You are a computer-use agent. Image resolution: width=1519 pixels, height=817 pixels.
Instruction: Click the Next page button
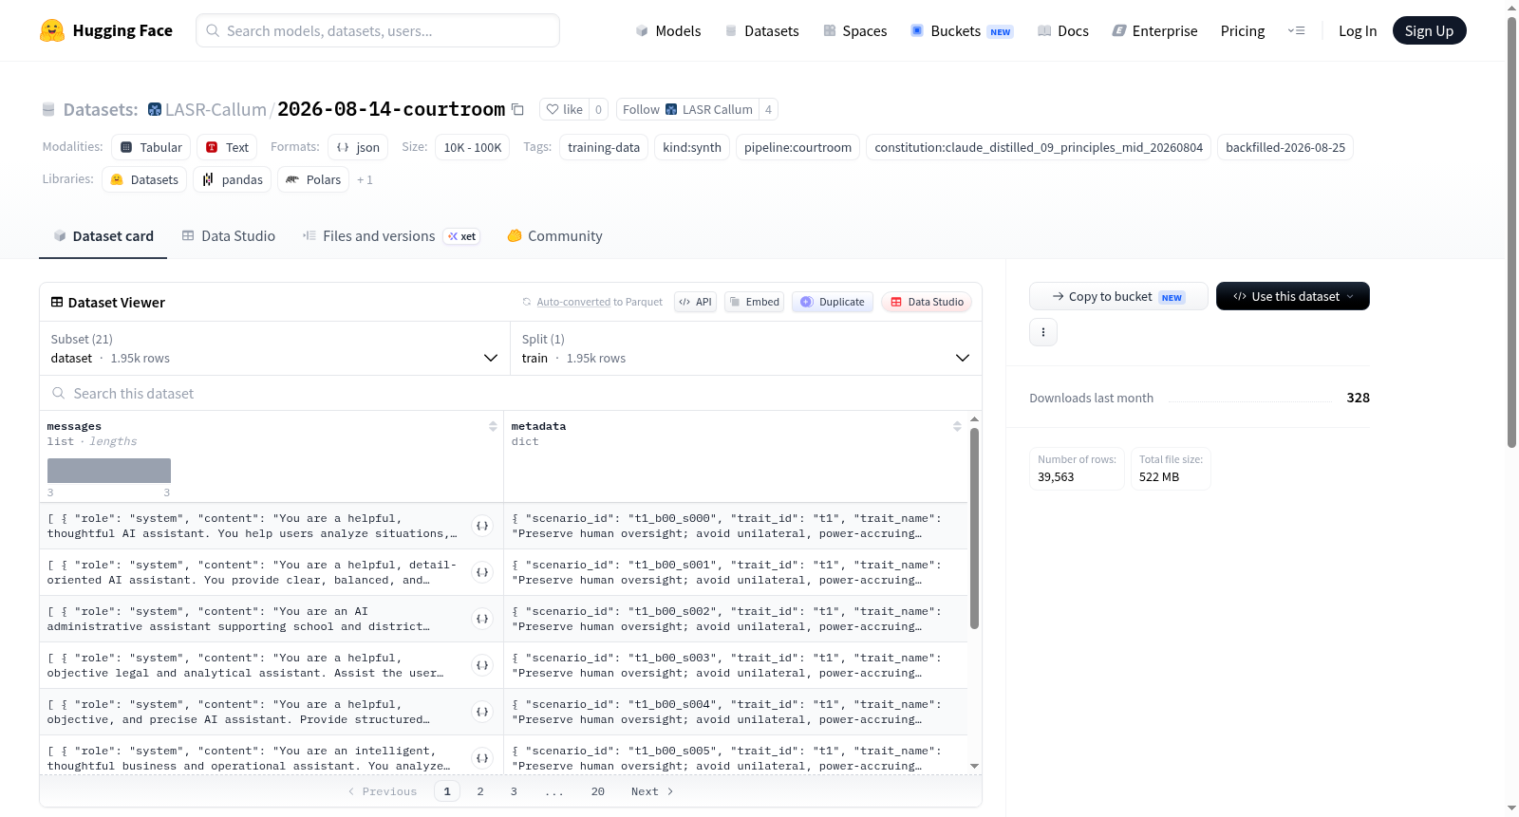tap(652, 791)
